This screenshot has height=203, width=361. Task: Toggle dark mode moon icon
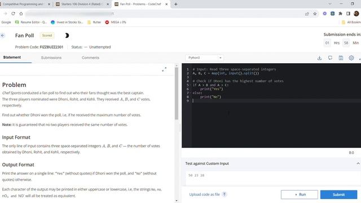[67, 36]
